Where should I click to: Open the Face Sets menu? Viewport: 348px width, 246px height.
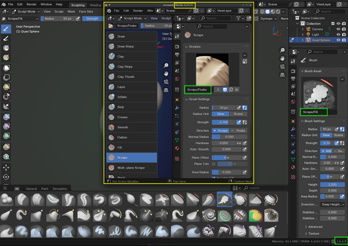tap(86, 11)
